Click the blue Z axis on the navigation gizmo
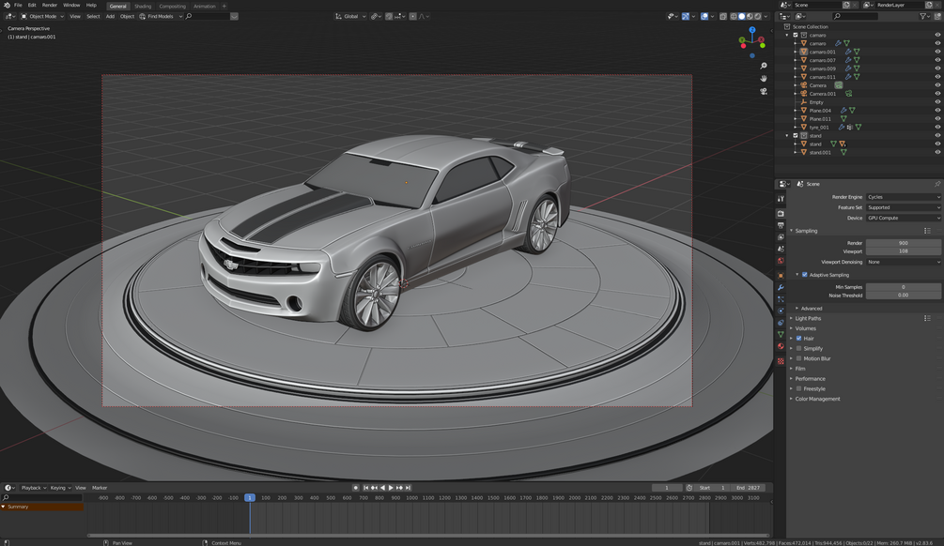 pos(752,30)
